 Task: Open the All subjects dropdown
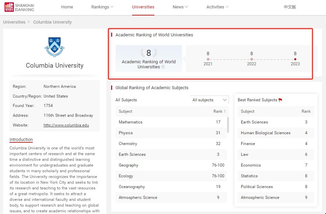coord(209,100)
